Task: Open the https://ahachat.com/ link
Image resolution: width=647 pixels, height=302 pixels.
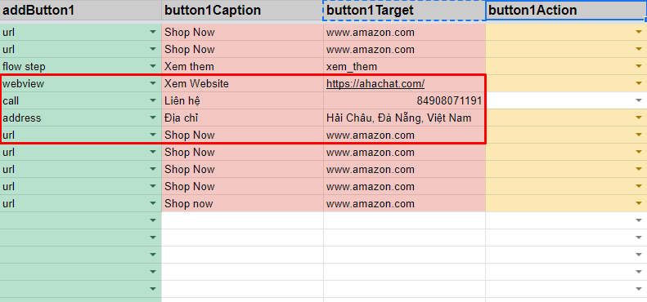Action: coord(375,83)
